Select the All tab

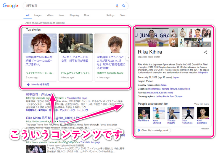click(28, 15)
